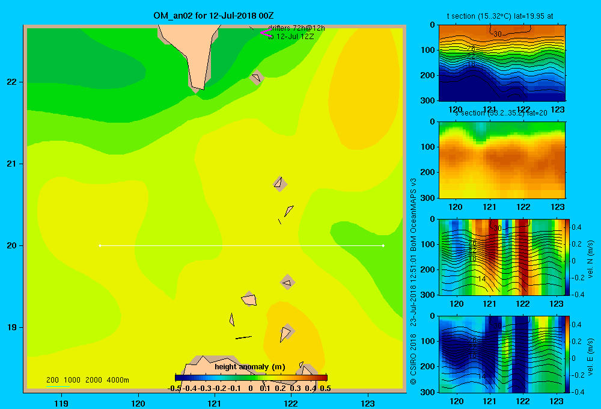Click latitude label '20' on the main map axis
The height and width of the screenshot is (409, 601).
pyautogui.click(x=12, y=245)
